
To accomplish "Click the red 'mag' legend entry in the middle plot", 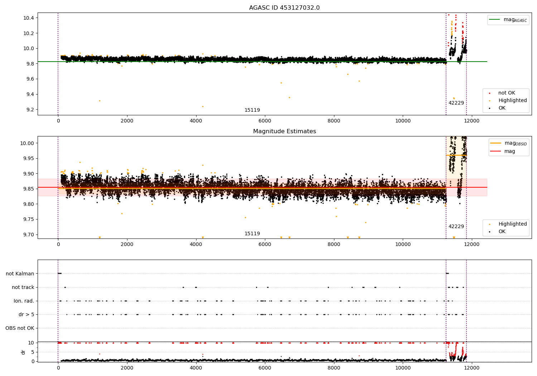I will [503, 151].
